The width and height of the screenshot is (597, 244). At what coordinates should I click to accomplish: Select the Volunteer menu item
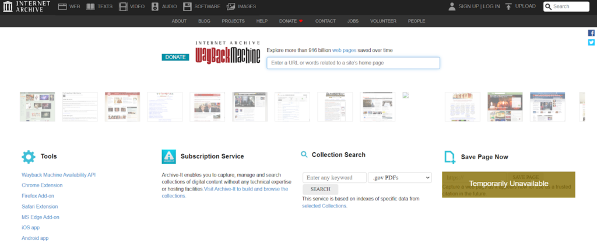point(383,21)
